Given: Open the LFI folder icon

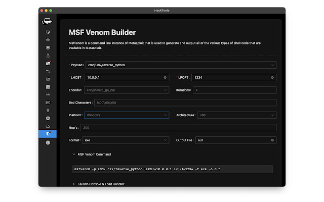Looking at the screenshot, I should pos(48,79).
